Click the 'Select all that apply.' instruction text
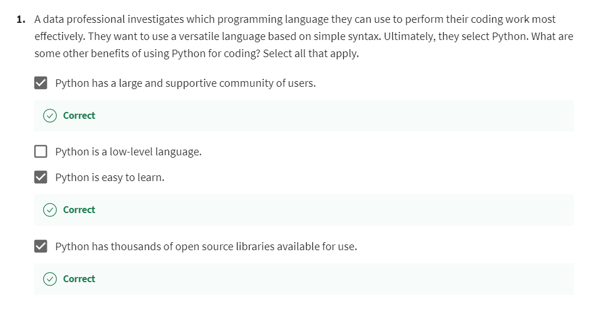Image resolution: width=595 pixels, height=309 pixels. (x=311, y=54)
